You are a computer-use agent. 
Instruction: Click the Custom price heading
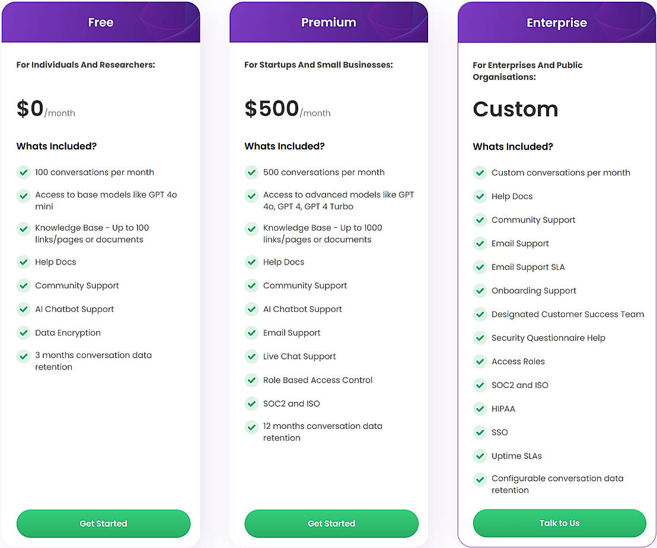(515, 109)
